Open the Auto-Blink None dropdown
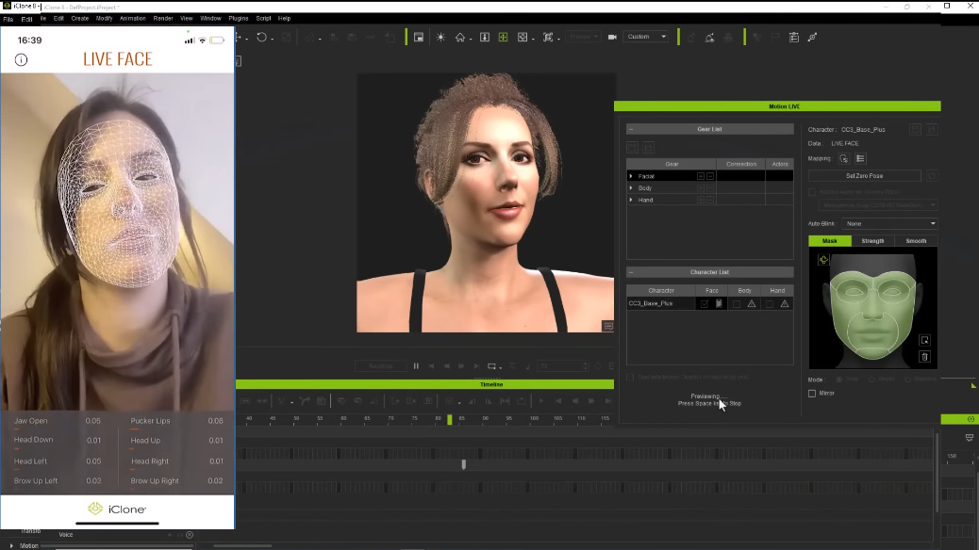This screenshot has width=979, height=550. click(889, 223)
